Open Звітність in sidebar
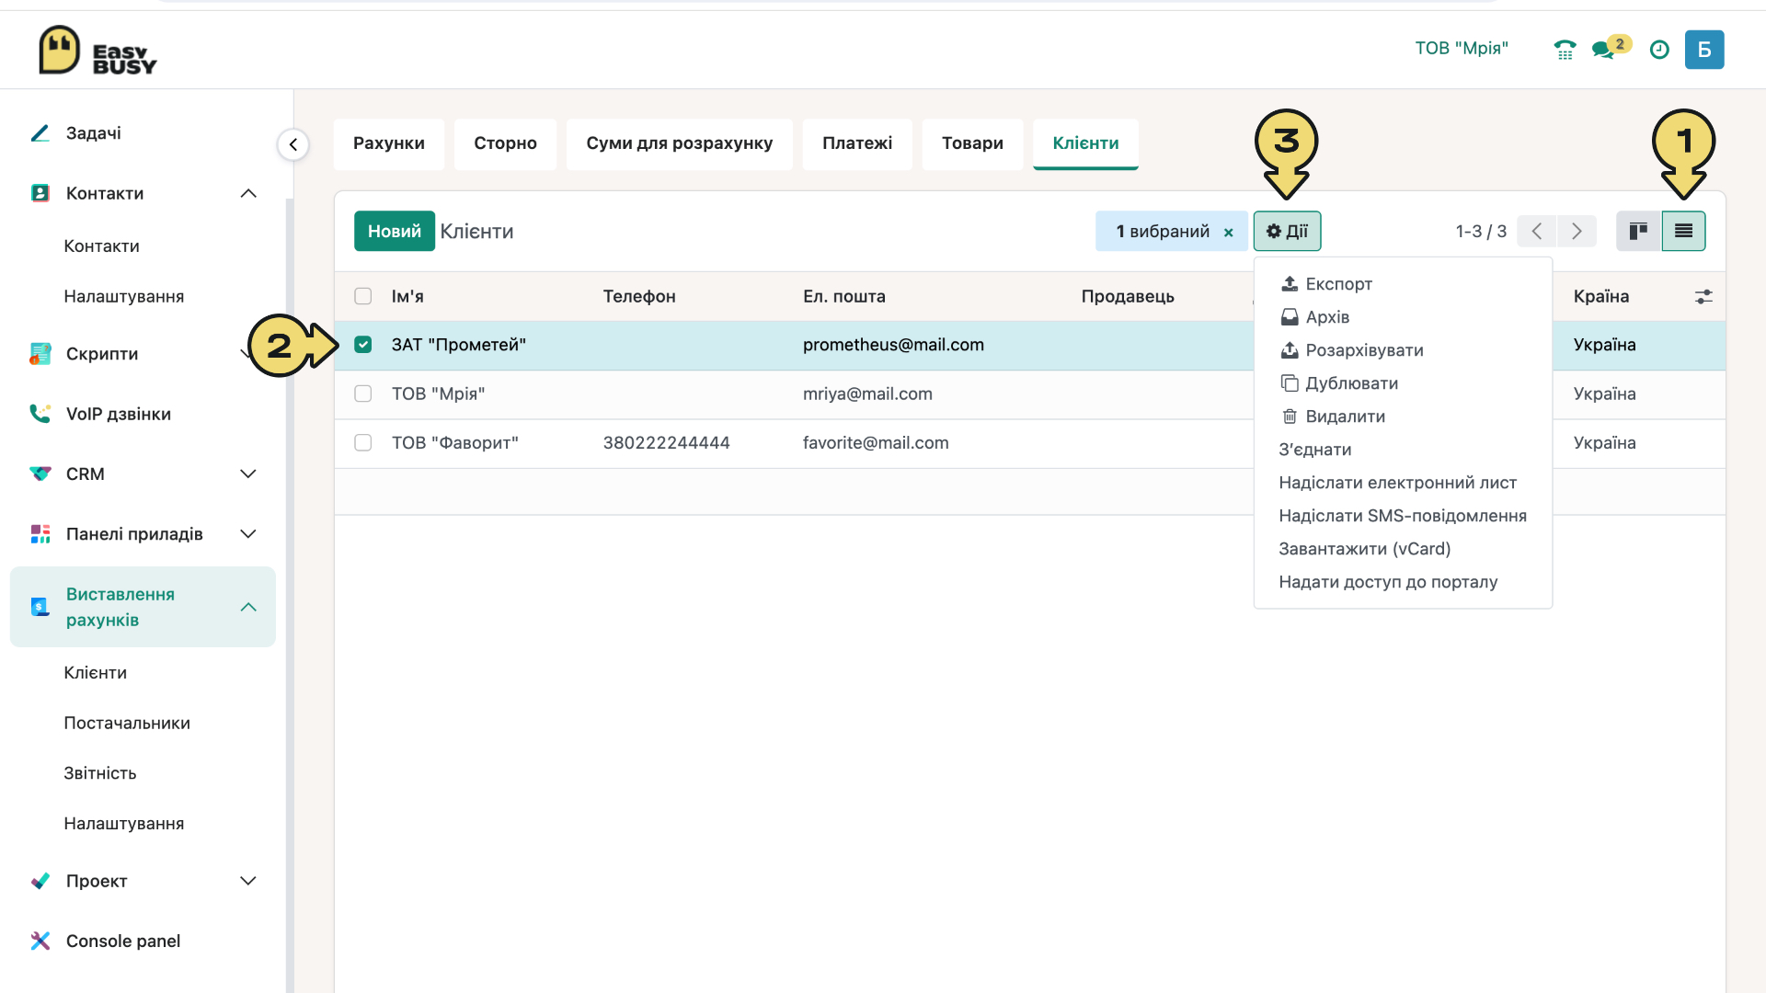The image size is (1766, 993). [x=100, y=773]
